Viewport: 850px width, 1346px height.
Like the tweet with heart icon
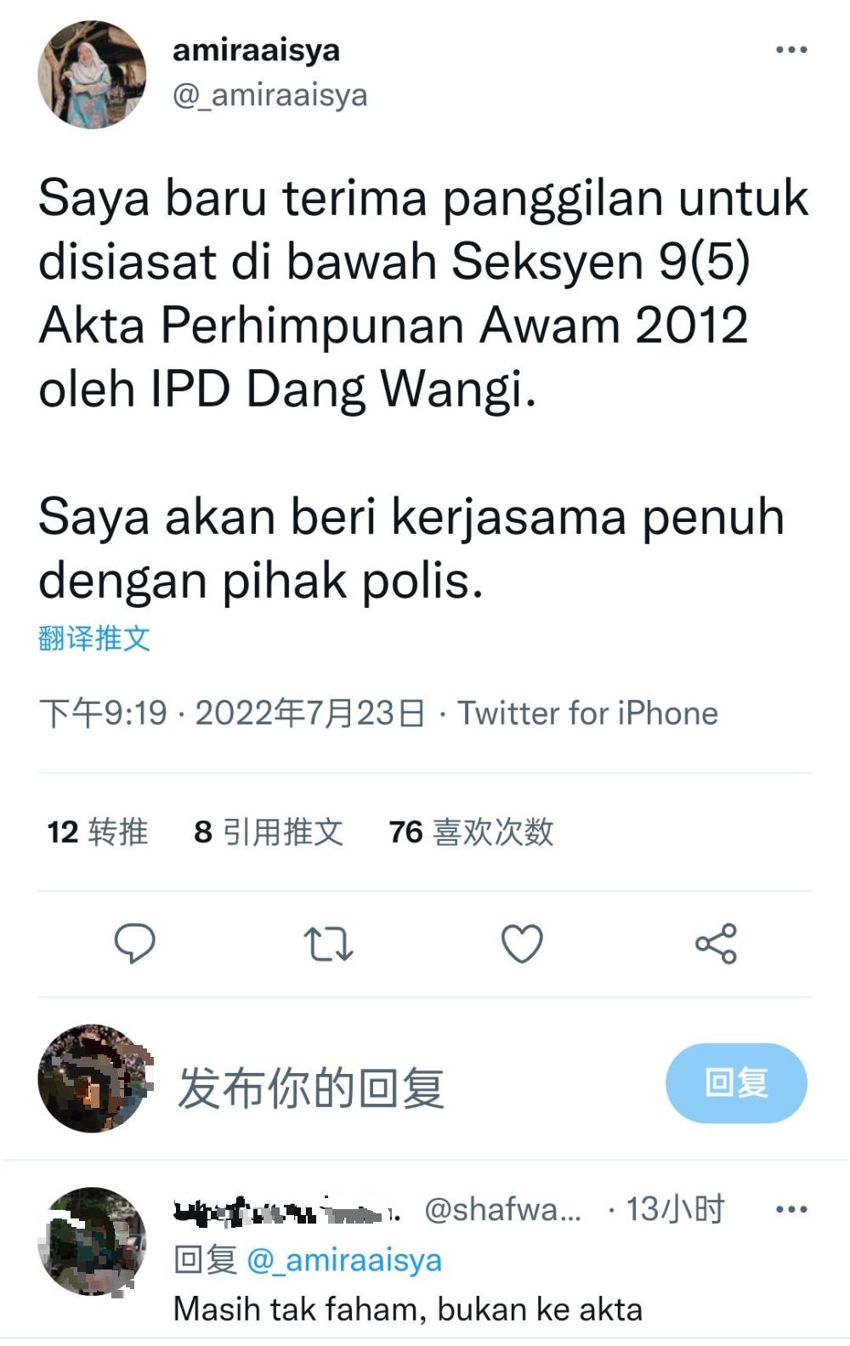(522, 943)
